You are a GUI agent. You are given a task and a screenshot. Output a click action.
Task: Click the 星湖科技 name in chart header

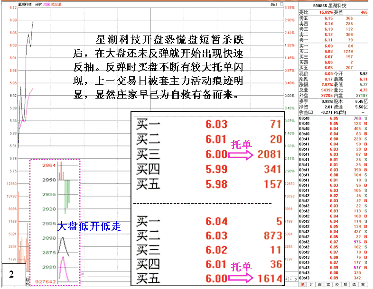pos(25,5)
